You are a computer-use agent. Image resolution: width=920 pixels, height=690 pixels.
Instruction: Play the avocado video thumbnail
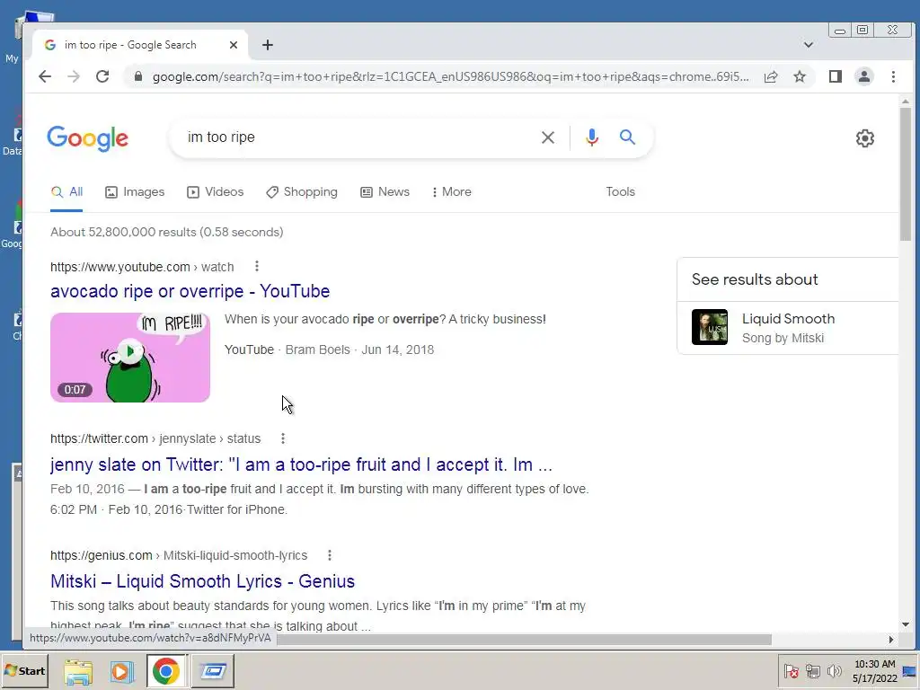coord(130,358)
